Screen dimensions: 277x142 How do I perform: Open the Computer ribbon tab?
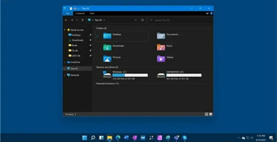pos(80,13)
